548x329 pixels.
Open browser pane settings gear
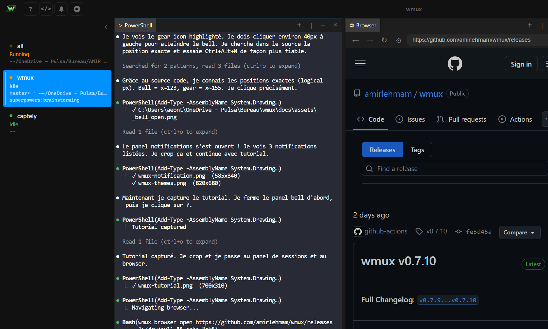398,40
